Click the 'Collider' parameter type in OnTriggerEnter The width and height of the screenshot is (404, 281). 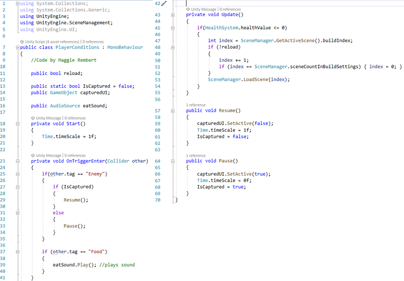coord(118,161)
